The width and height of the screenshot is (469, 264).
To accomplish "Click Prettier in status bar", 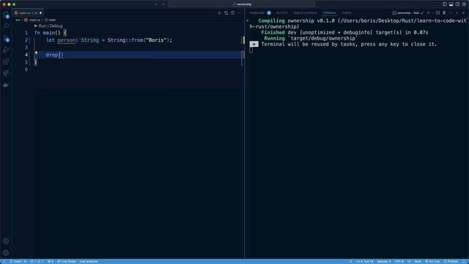I will coord(451,261).
